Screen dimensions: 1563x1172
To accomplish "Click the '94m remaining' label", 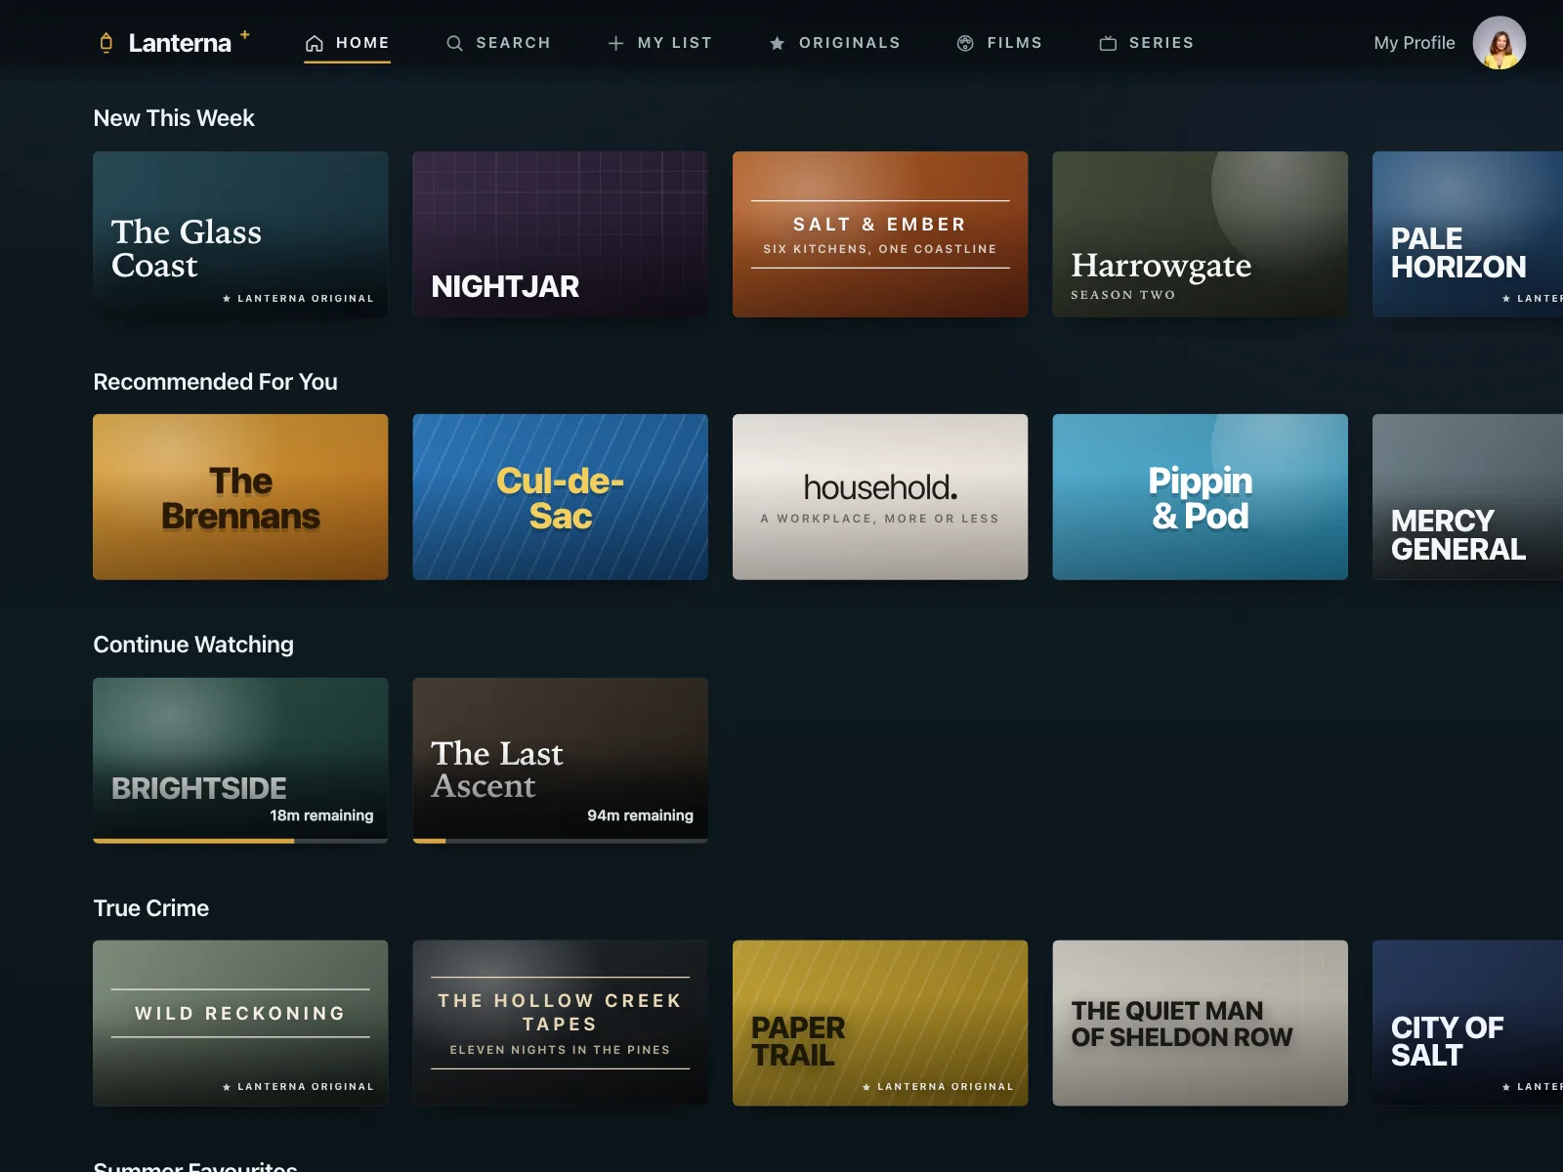I will click(640, 816).
